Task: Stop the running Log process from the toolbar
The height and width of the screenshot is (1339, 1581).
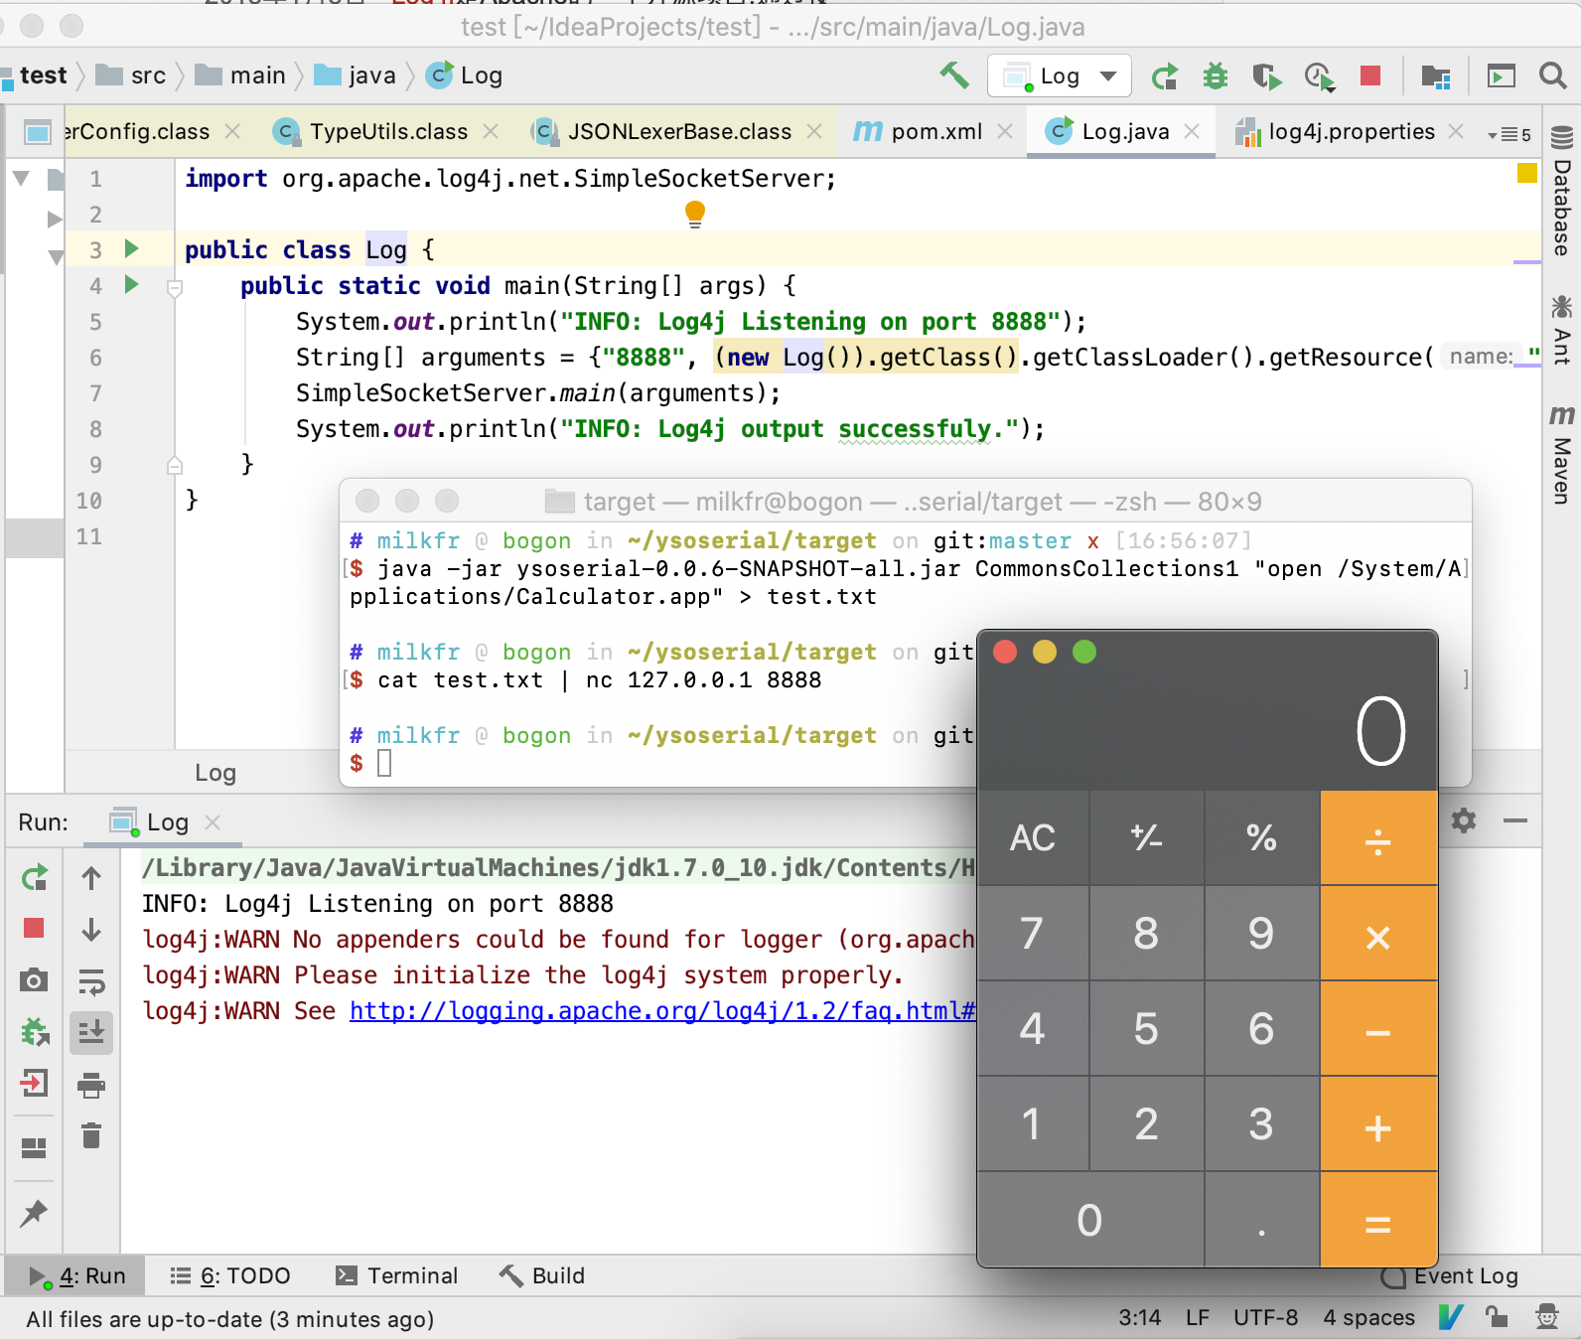Action: coord(1370,75)
